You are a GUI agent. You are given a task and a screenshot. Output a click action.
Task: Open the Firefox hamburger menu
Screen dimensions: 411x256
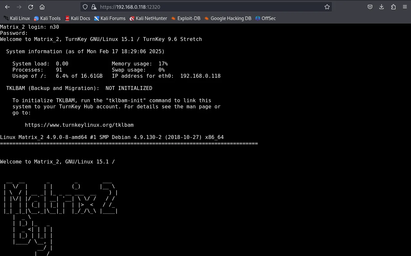[x=405, y=7]
